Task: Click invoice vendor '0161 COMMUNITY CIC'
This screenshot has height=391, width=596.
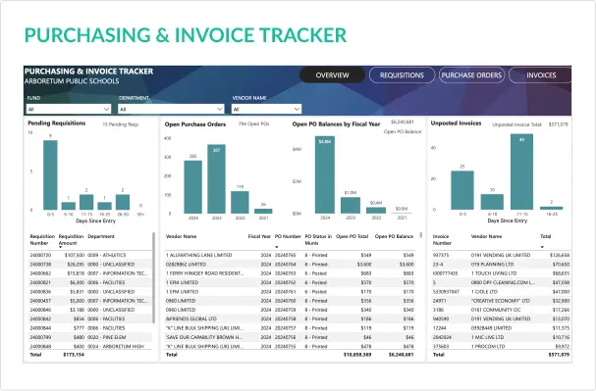Action: coord(496,310)
